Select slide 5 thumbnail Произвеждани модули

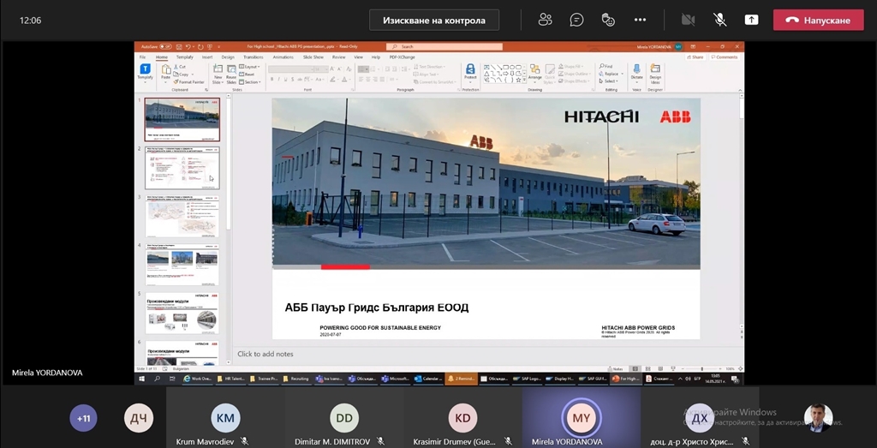point(182,313)
